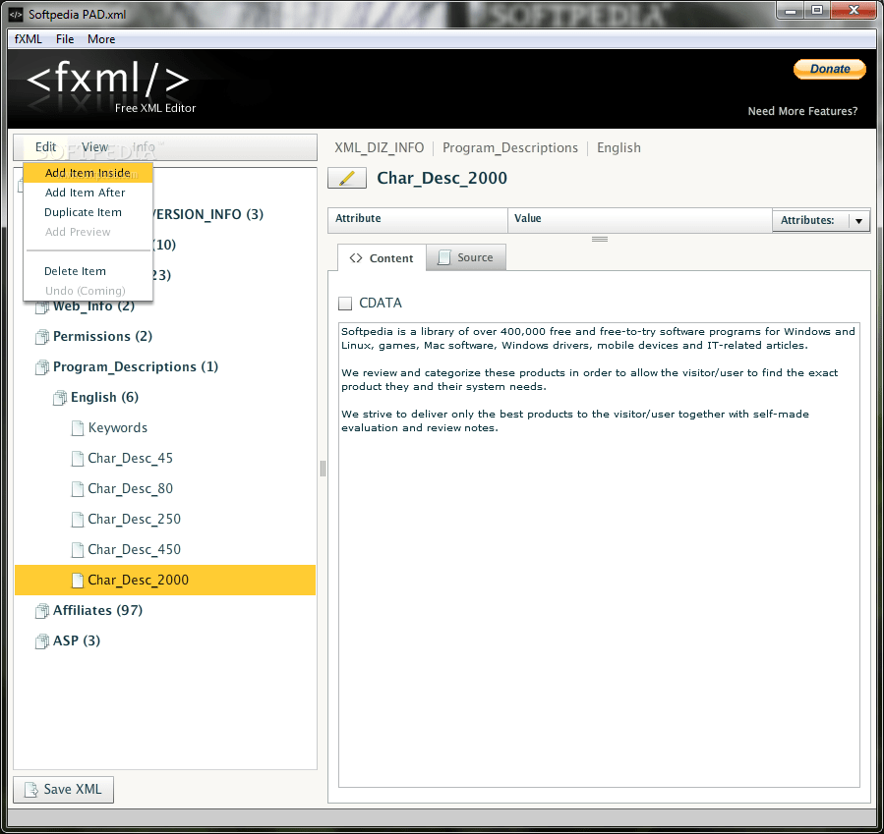
Task: Collapse the English (6) tree node
Action: pos(59,397)
